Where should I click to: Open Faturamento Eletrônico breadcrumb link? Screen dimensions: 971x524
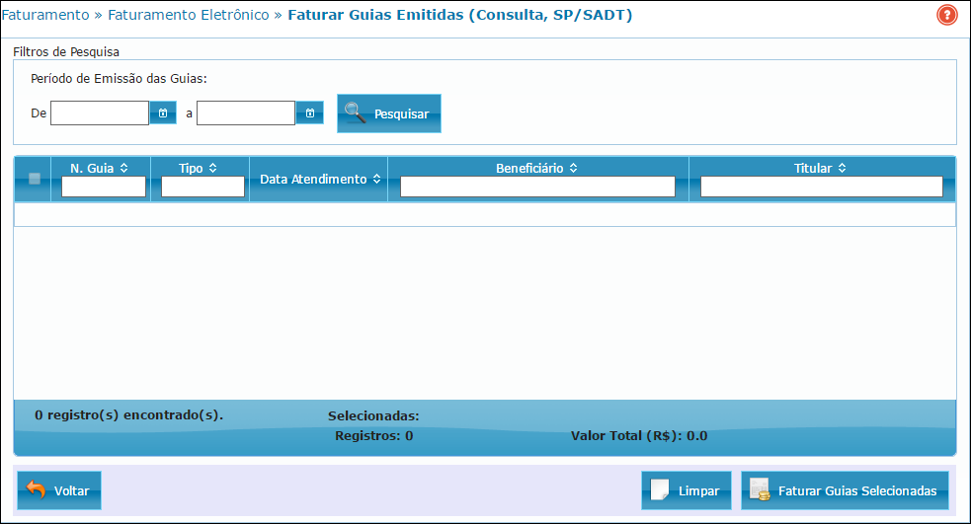coord(188,16)
